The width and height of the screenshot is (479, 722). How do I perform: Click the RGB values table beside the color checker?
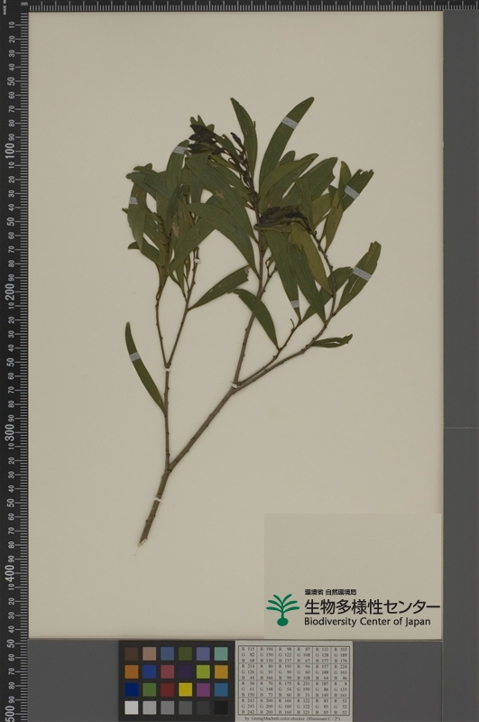click(294, 680)
